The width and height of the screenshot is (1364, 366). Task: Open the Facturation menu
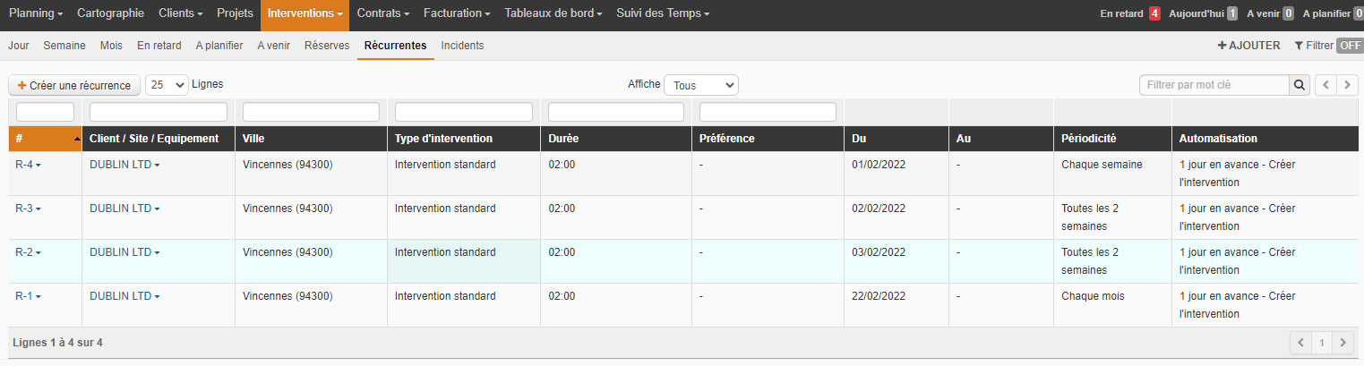[x=457, y=13]
